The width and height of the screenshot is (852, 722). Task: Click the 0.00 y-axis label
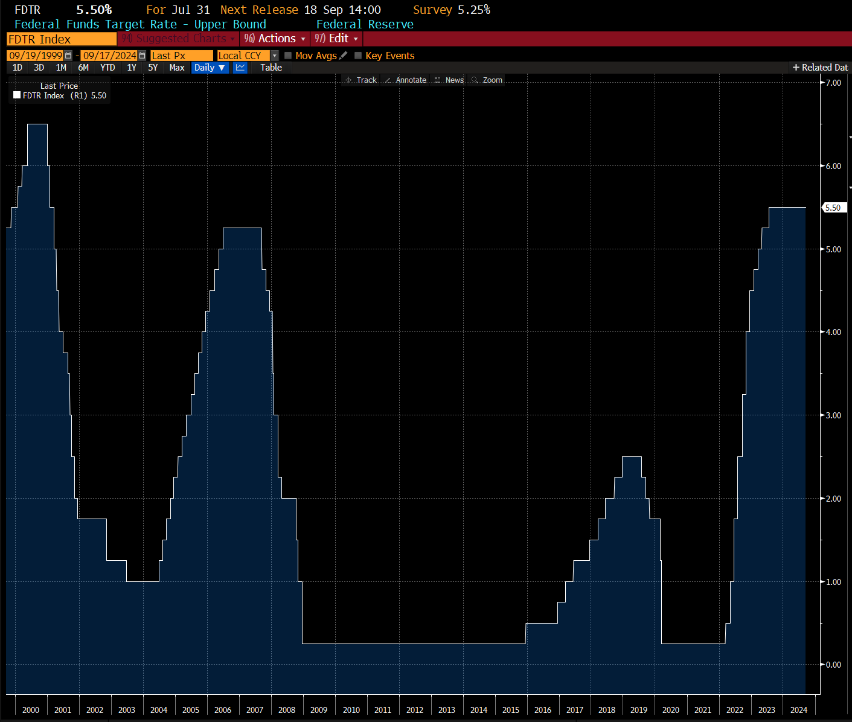tap(833, 665)
